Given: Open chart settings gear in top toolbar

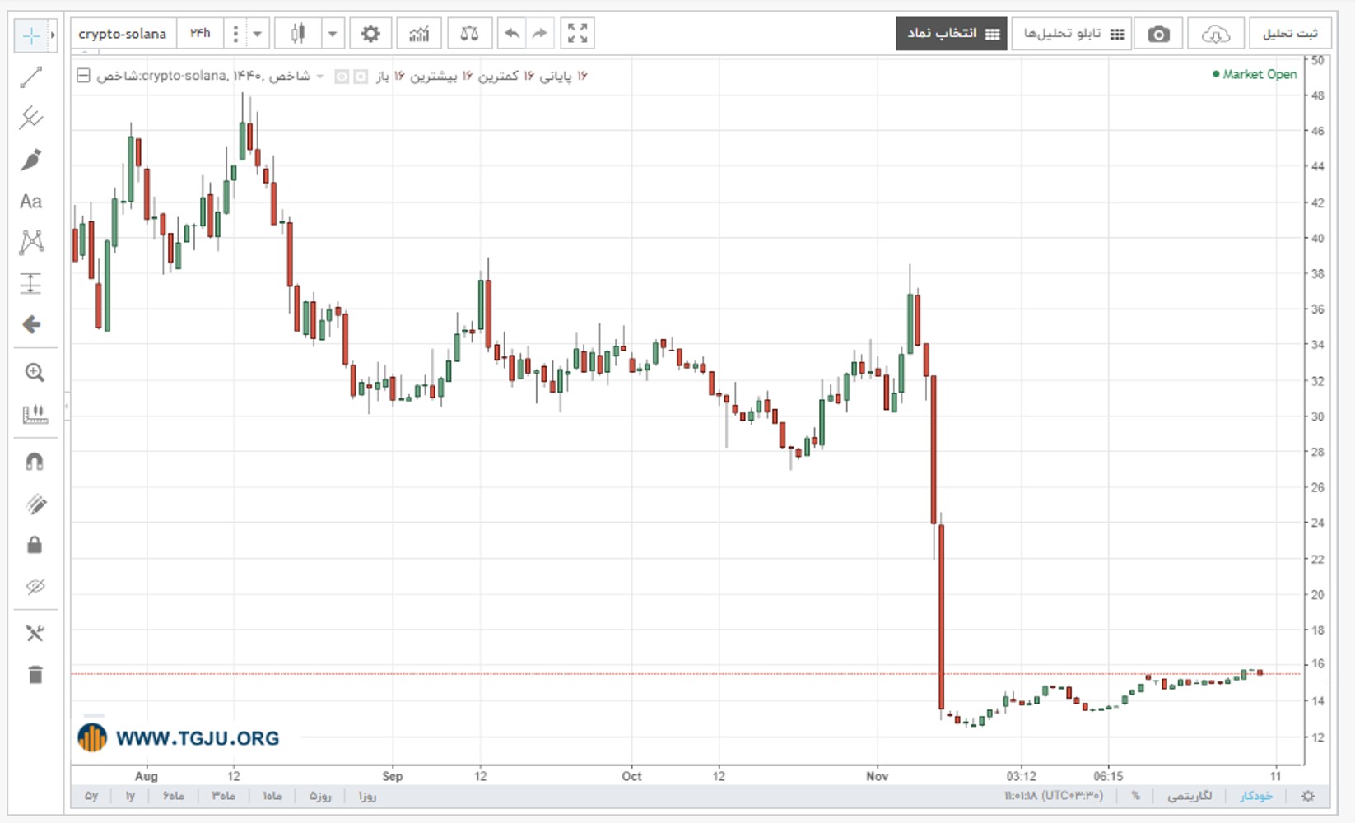Looking at the screenshot, I should [x=370, y=34].
